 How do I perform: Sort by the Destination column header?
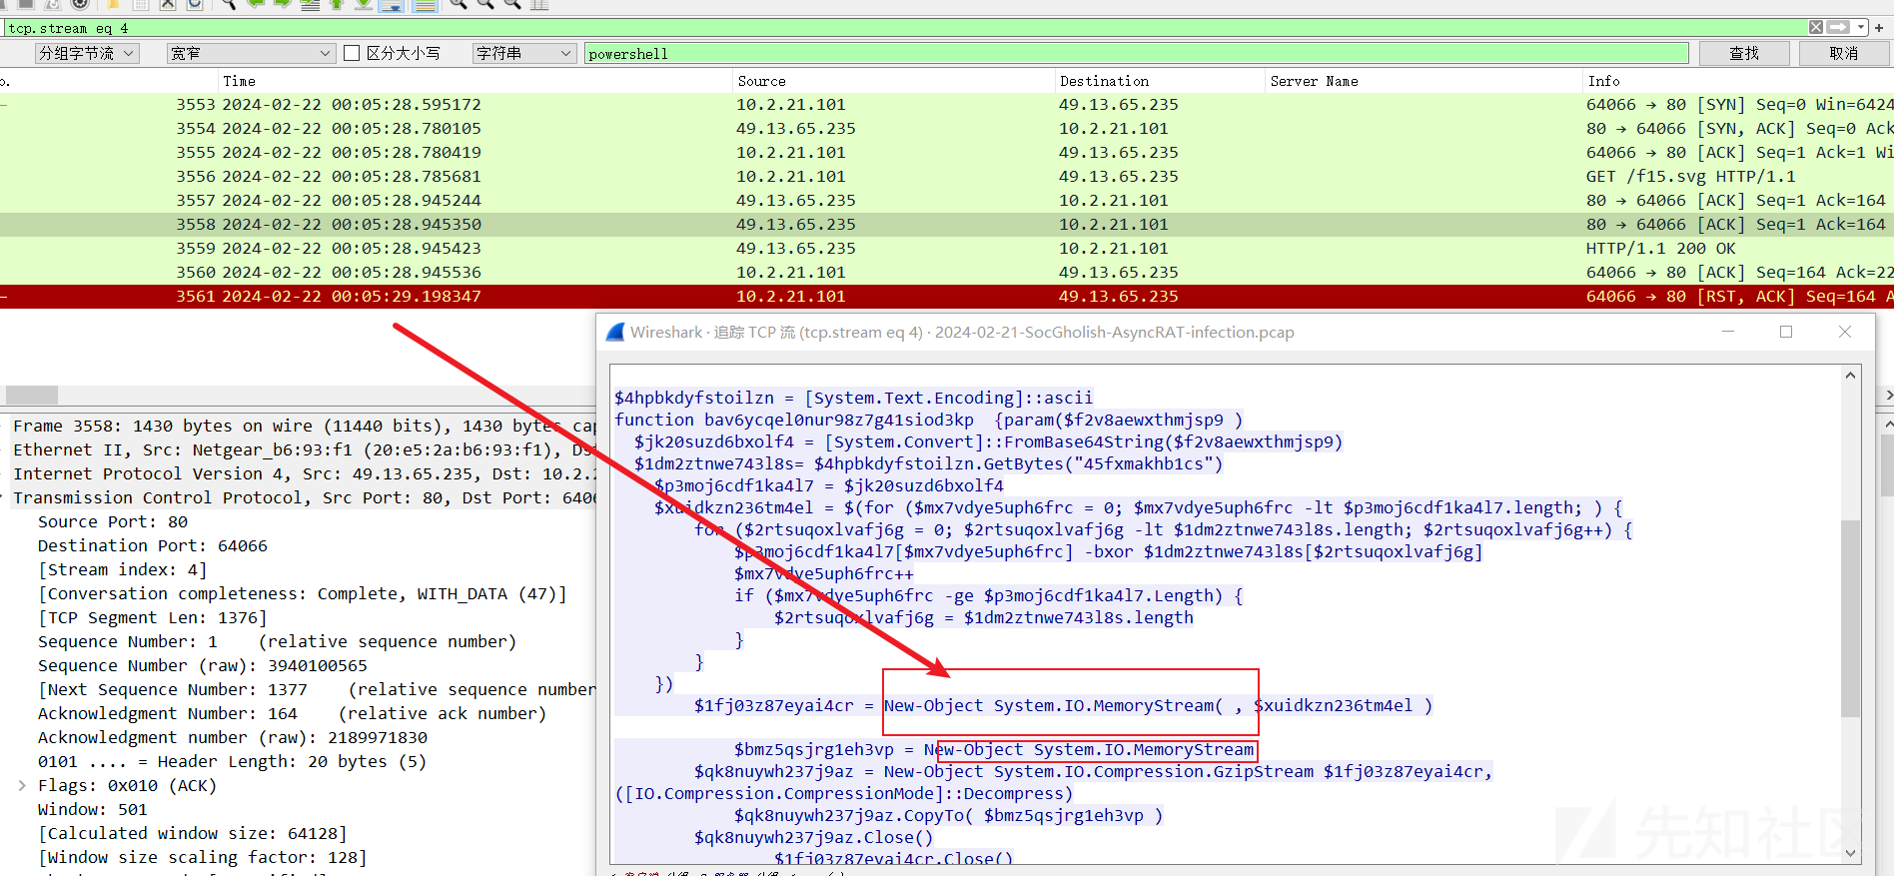pos(1160,81)
